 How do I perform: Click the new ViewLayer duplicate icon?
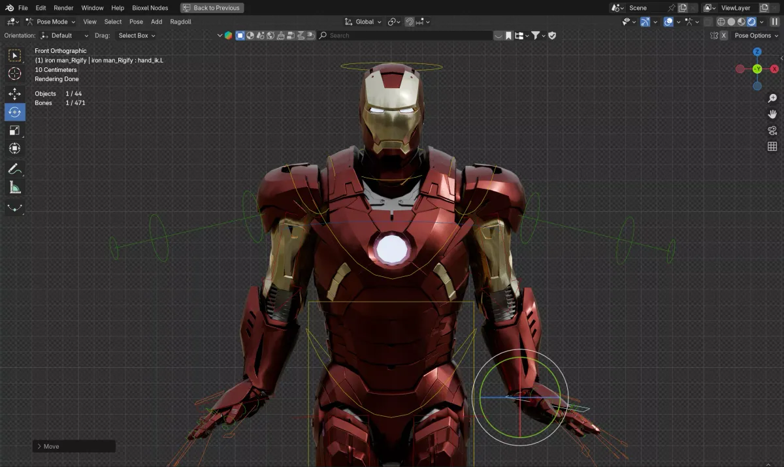click(x=764, y=8)
